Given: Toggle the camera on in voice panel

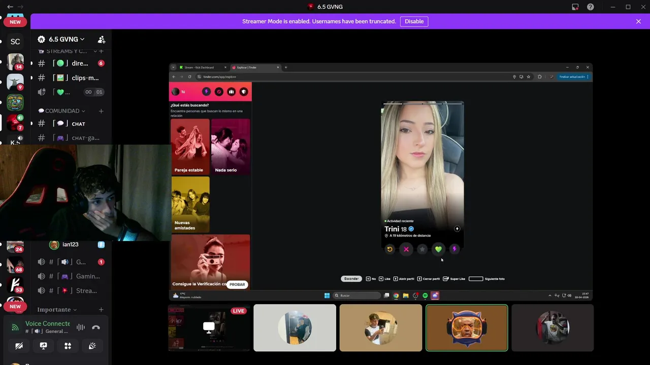Looking at the screenshot, I should coord(19,346).
